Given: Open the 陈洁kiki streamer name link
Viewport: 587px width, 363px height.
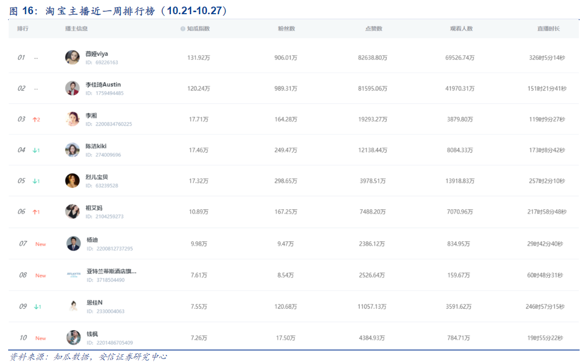Looking at the screenshot, I should pos(96,146).
